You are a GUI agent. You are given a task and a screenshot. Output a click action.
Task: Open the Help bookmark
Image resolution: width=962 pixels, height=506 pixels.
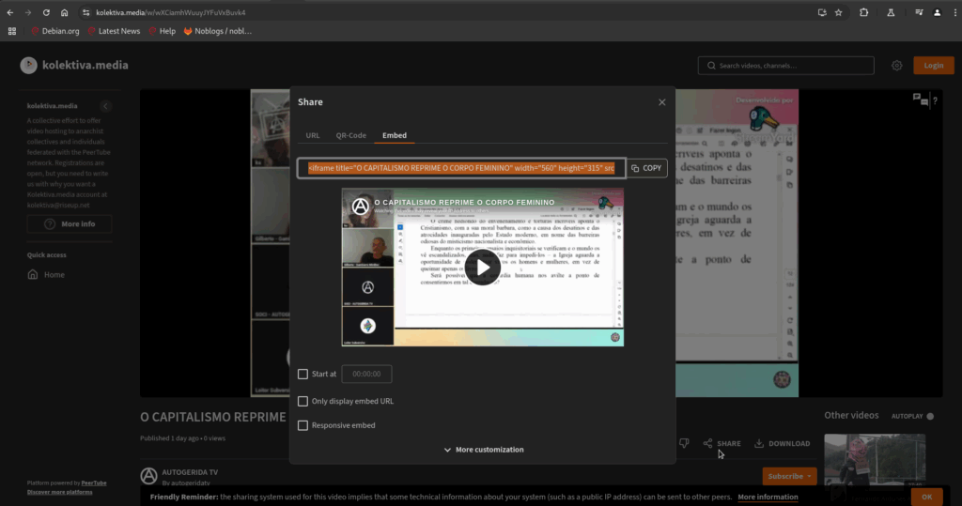[x=162, y=31]
